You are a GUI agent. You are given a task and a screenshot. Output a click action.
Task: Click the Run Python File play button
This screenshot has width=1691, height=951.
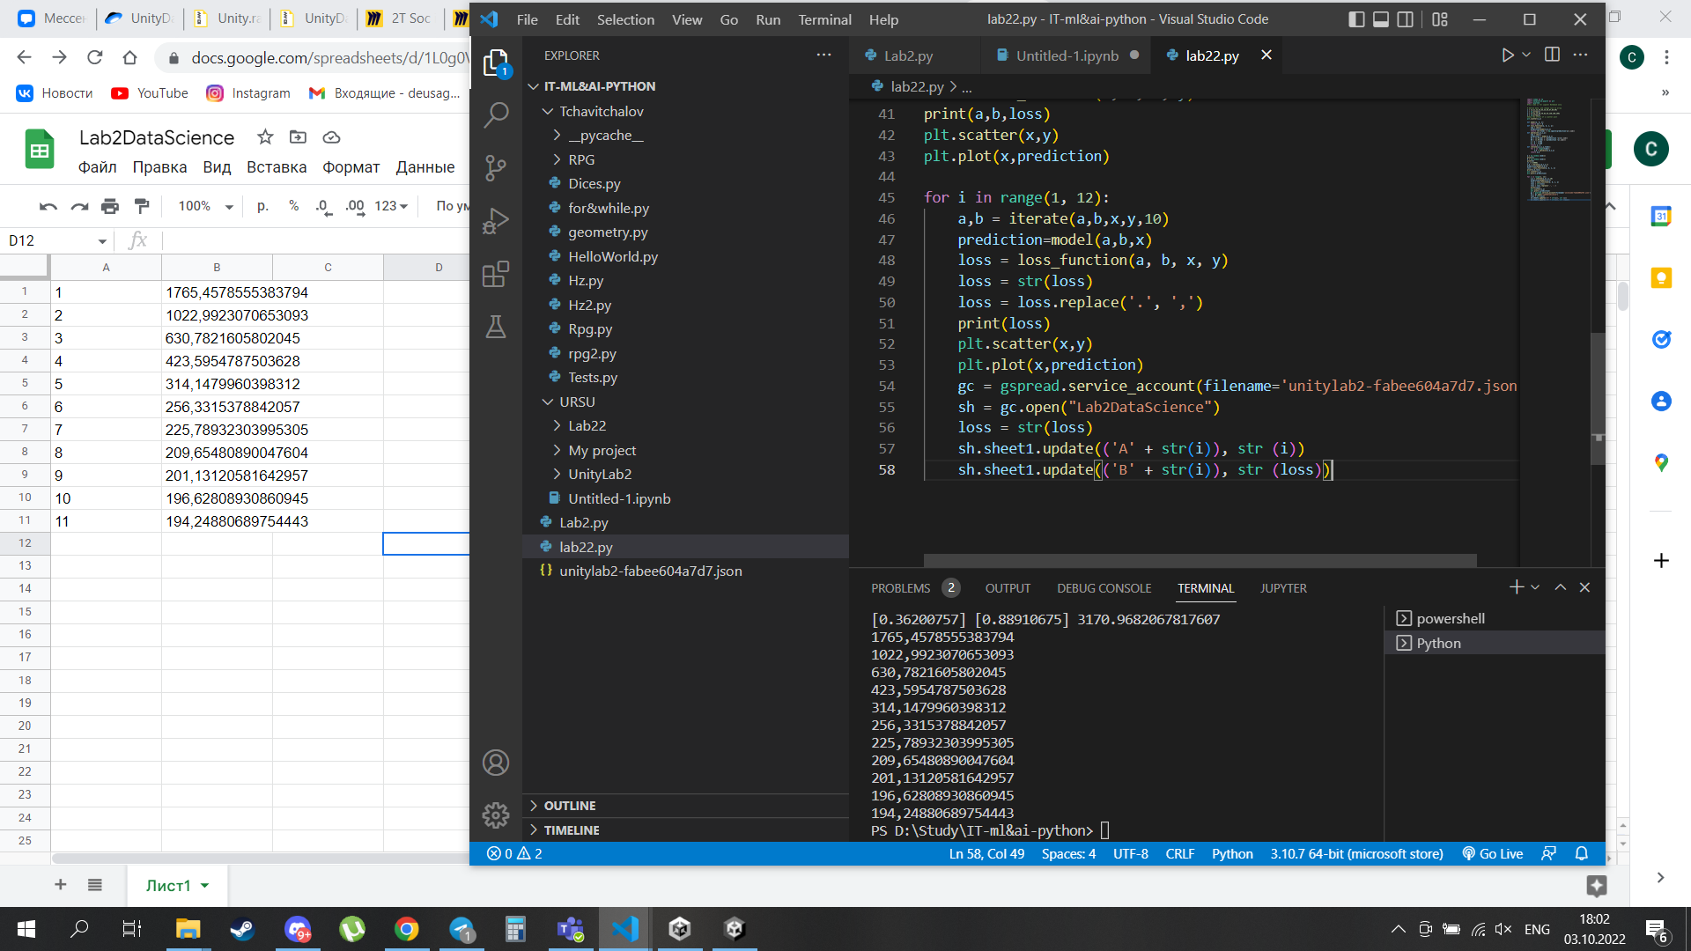click(1507, 55)
